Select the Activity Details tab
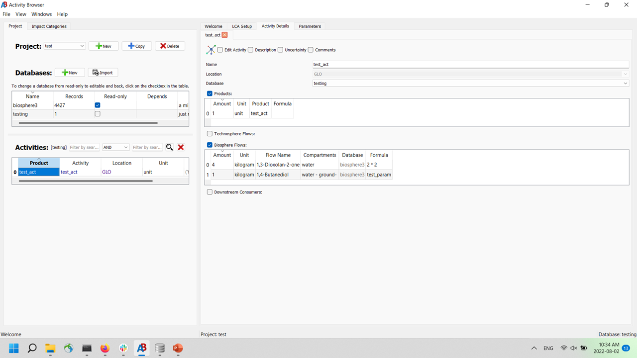The image size is (637, 358). coord(275,26)
